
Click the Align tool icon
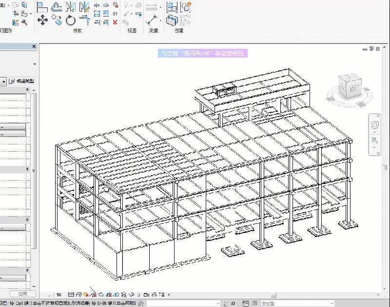coord(42,7)
